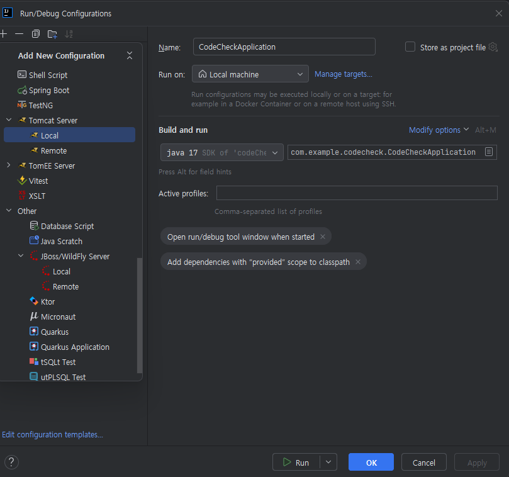Screen dimensions: 509x477
Task: Select Database Script configuration type
Action: coord(69,226)
